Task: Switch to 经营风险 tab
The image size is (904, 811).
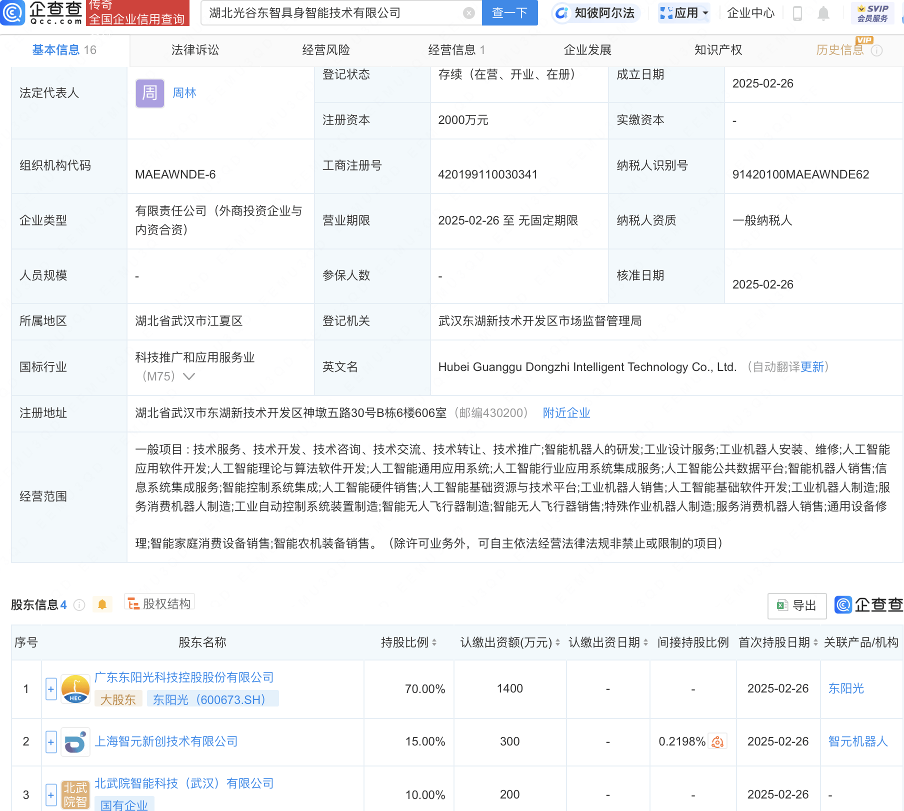Action: click(326, 50)
